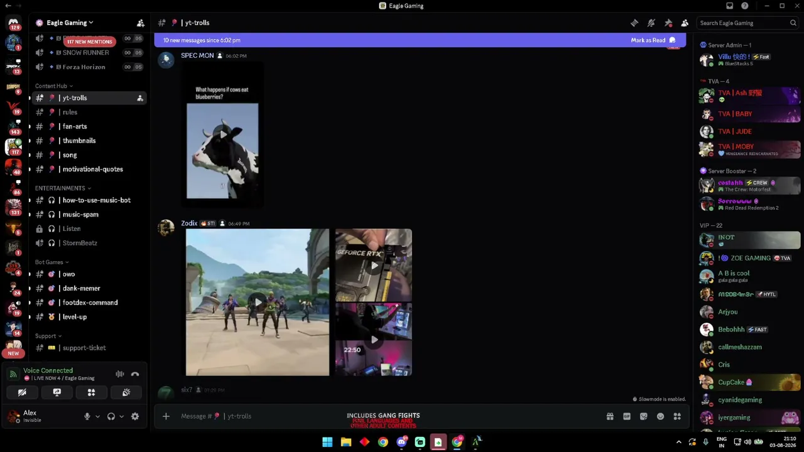
Task: Open SPEC MON user name
Action: point(197,56)
